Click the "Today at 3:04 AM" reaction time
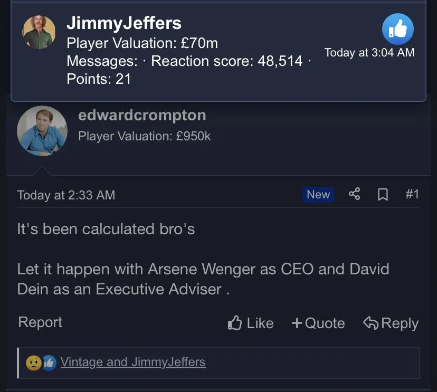The image size is (437, 392). tap(369, 52)
